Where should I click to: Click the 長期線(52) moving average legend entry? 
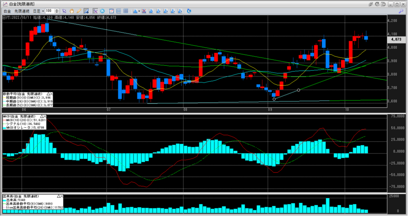27,105
